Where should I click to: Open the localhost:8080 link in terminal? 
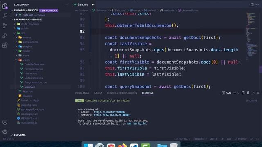(x=110, y=112)
